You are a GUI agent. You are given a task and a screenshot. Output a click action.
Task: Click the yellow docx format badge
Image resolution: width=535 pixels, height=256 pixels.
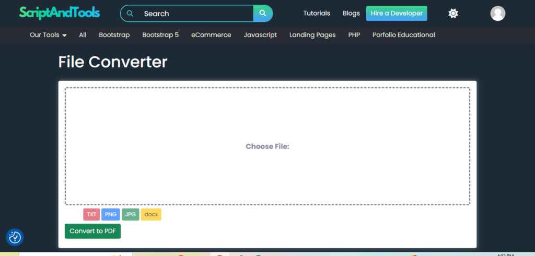pos(151,214)
